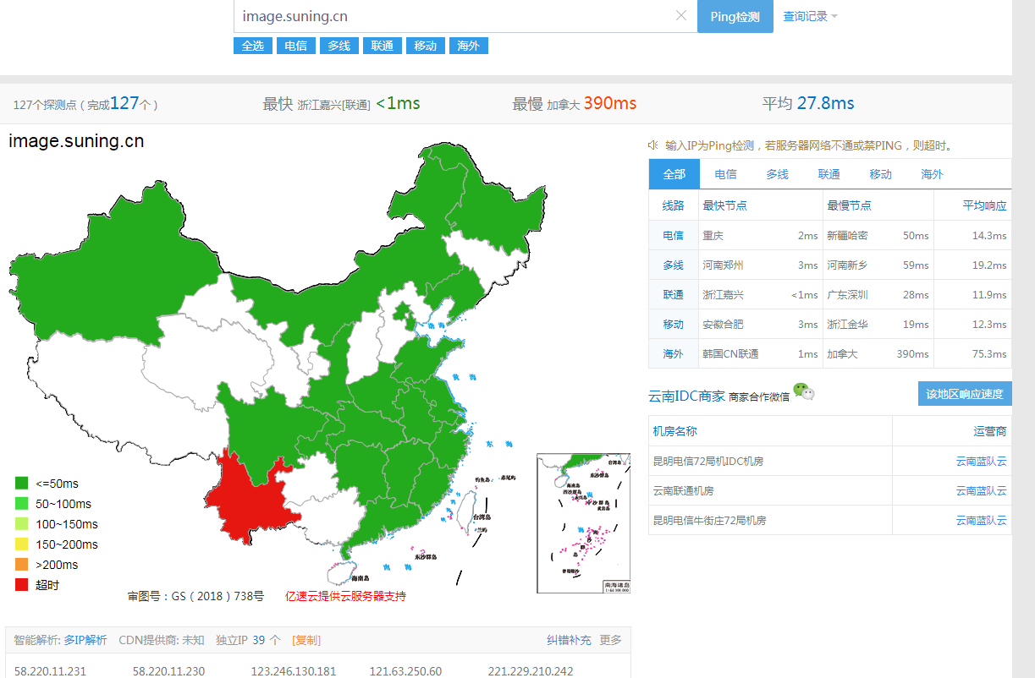Toggle the 多线 filter under the search box
Image resolution: width=1035 pixels, height=678 pixels.
tap(339, 46)
